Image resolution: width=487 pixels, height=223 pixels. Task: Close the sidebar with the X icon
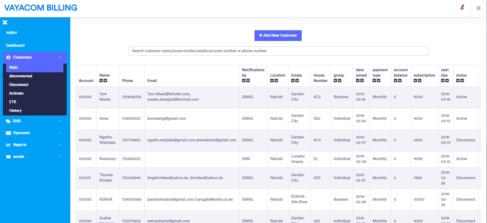(5, 23)
